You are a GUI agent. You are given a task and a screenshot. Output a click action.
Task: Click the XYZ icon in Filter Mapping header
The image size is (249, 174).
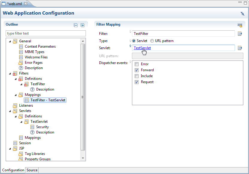(240, 25)
